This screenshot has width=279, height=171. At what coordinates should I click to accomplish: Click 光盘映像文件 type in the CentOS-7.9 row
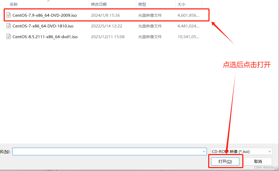(x=150, y=15)
